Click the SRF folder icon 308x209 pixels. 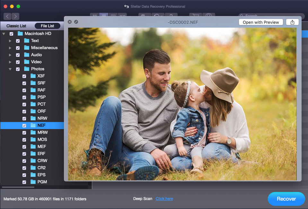[33, 83]
